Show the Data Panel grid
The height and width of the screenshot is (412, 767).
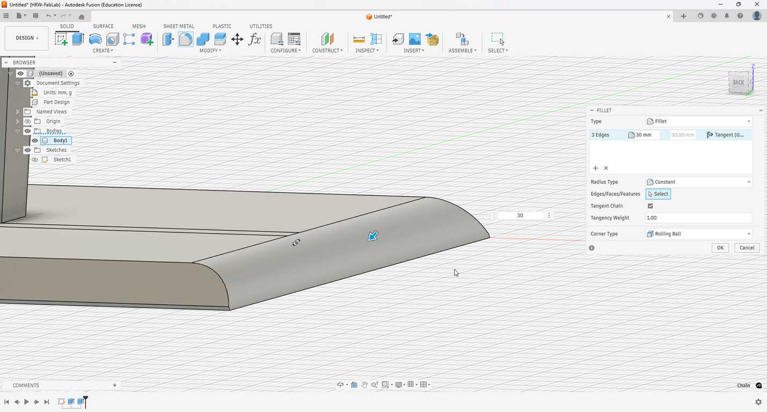[6, 16]
